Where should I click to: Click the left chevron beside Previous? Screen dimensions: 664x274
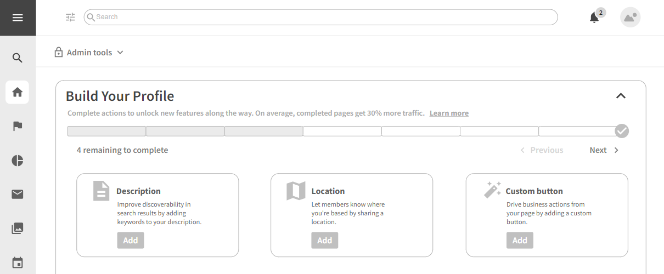[522, 150]
